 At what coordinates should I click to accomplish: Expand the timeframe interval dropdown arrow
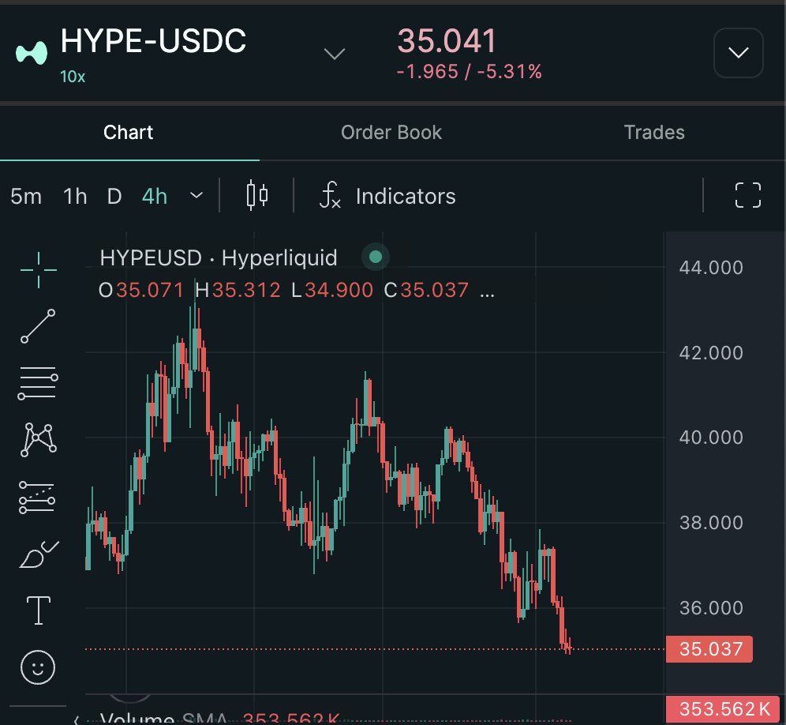(197, 196)
